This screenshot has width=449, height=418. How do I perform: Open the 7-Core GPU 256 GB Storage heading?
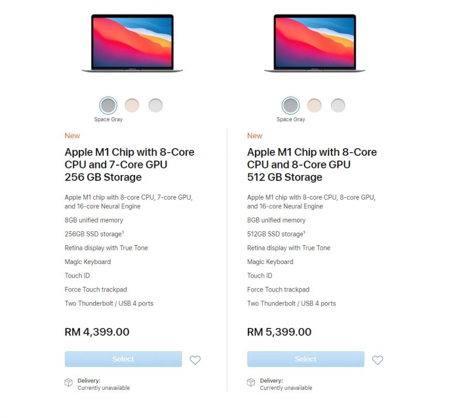point(129,165)
